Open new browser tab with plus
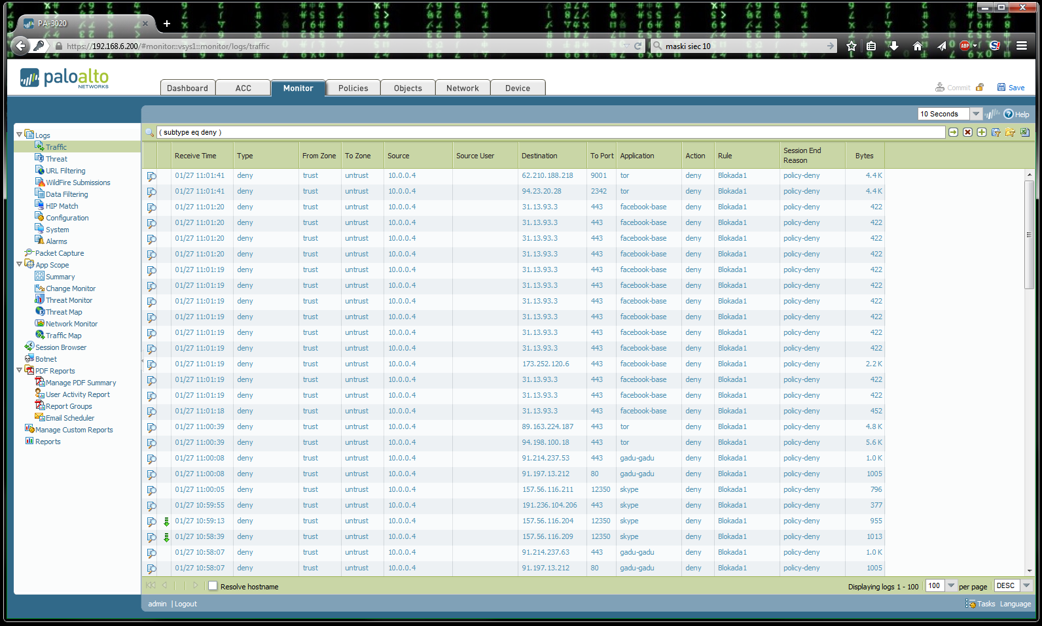 [167, 24]
